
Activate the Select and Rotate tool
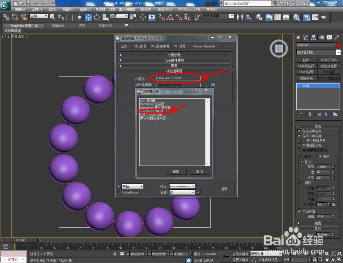(x=97, y=17)
